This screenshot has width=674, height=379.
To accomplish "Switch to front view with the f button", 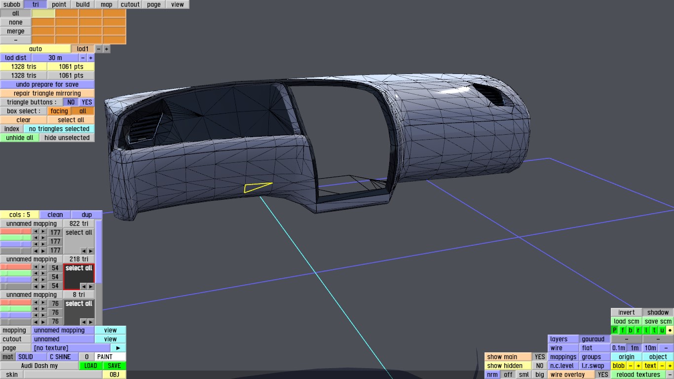I will pos(623,330).
